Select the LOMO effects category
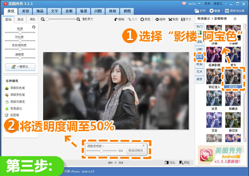This screenshot has height=176, width=249. (200, 49)
